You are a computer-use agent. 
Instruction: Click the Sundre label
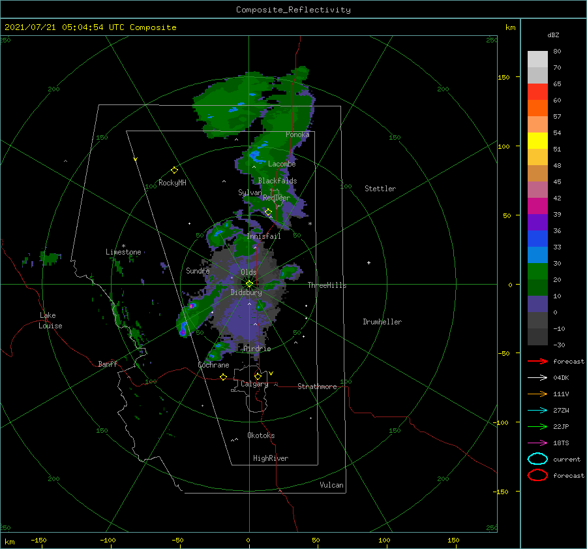pyautogui.click(x=198, y=271)
